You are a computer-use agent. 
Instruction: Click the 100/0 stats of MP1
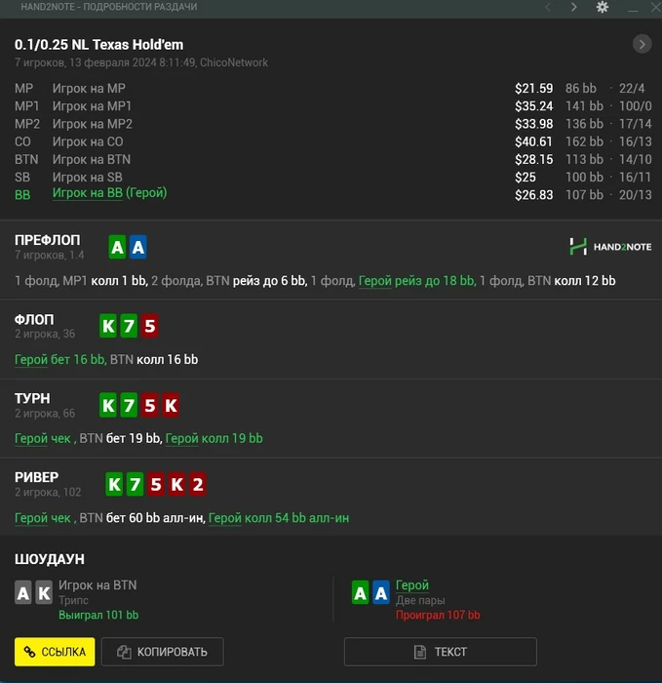pyautogui.click(x=635, y=106)
